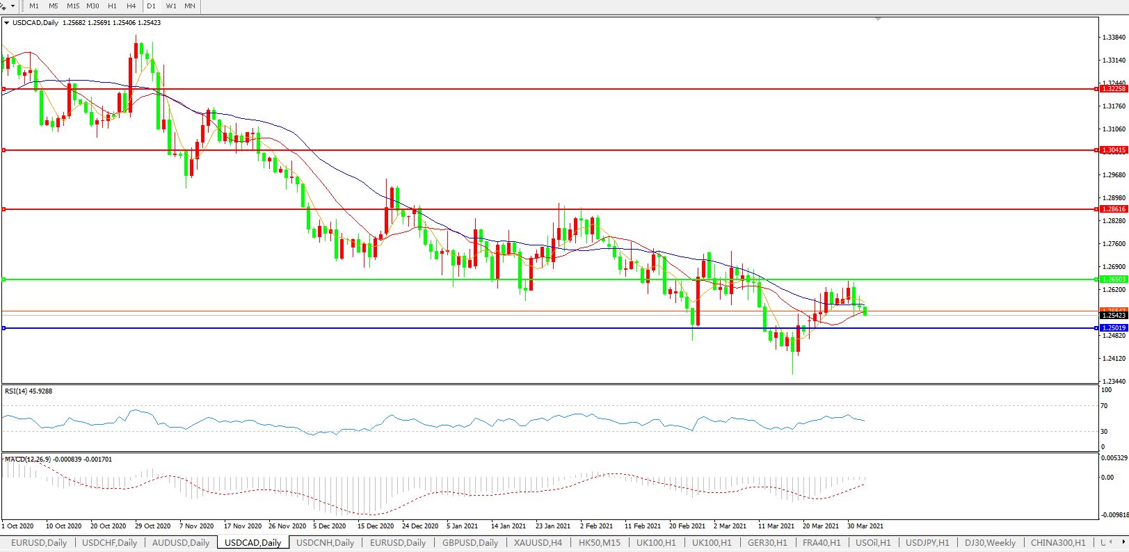The height and width of the screenshot is (552, 1129).
Task: Open the dropdown arrow beside the drawing tool
Action: (x=13, y=6)
